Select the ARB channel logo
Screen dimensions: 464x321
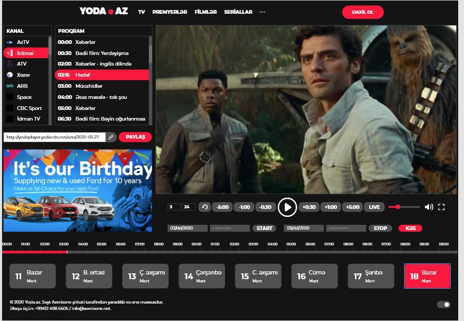tap(10, 86)
